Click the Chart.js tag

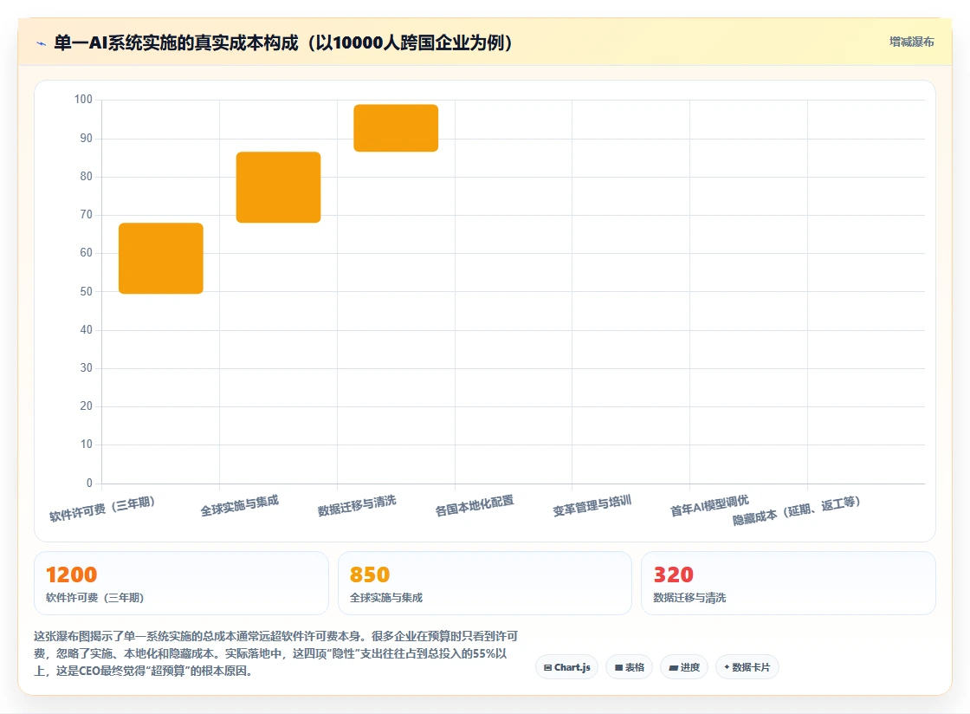pyautogui.click(x=566, y=667)
